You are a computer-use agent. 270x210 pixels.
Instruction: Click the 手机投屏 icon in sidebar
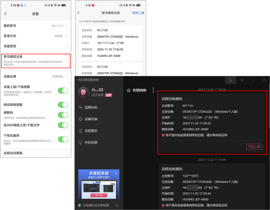click(x=80, y=142)
